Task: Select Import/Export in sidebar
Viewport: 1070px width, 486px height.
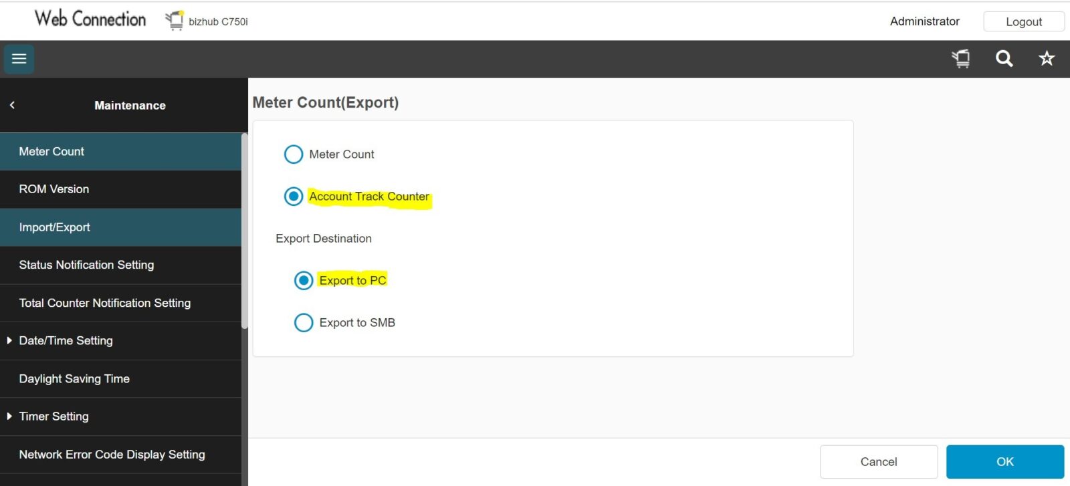Action: coord(55,227)
